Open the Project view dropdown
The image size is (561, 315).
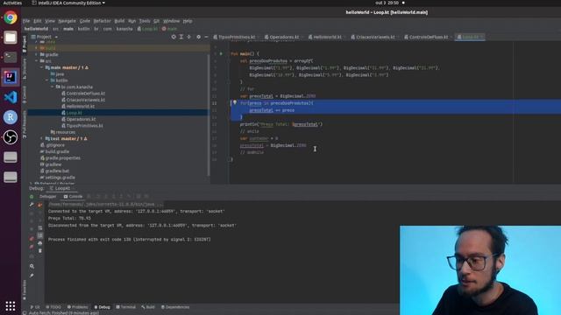click(x=45, y=37)
